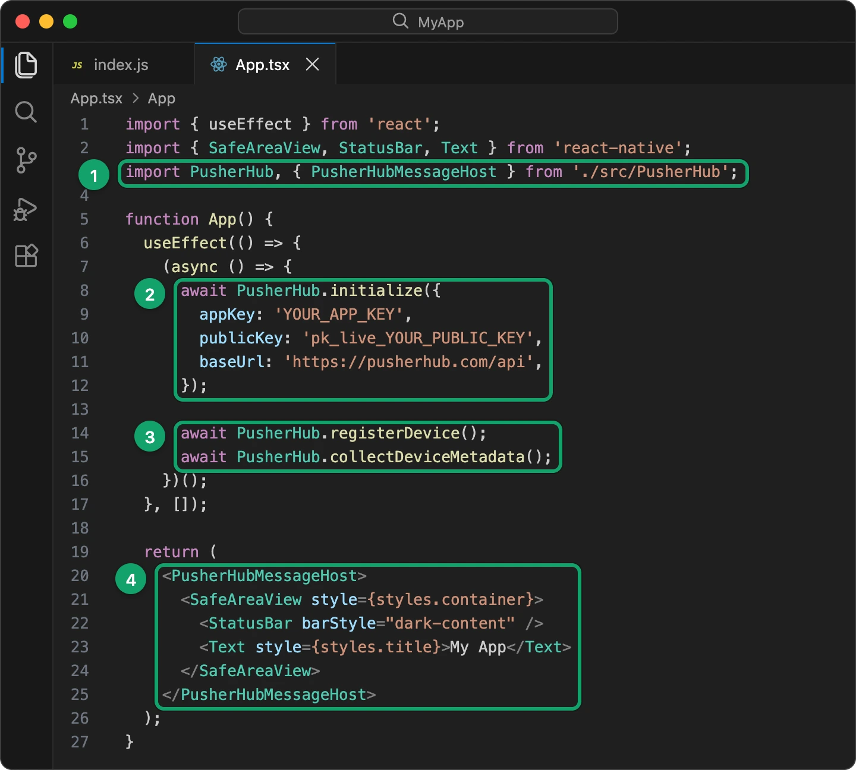Screen dimensions: 856x770
Task: Click the App symbol in the breadcrumb
Action: [x=162, y=98]
